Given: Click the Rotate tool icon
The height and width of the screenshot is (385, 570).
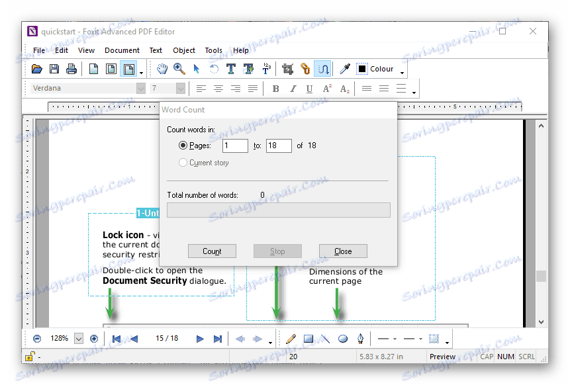Looking at the screenshot, I should tap(214, 69).
